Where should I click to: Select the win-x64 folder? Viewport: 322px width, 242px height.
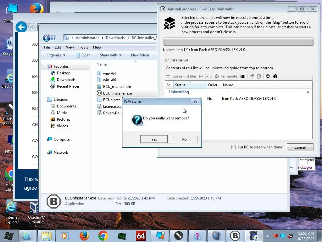(x=109, y=73)
